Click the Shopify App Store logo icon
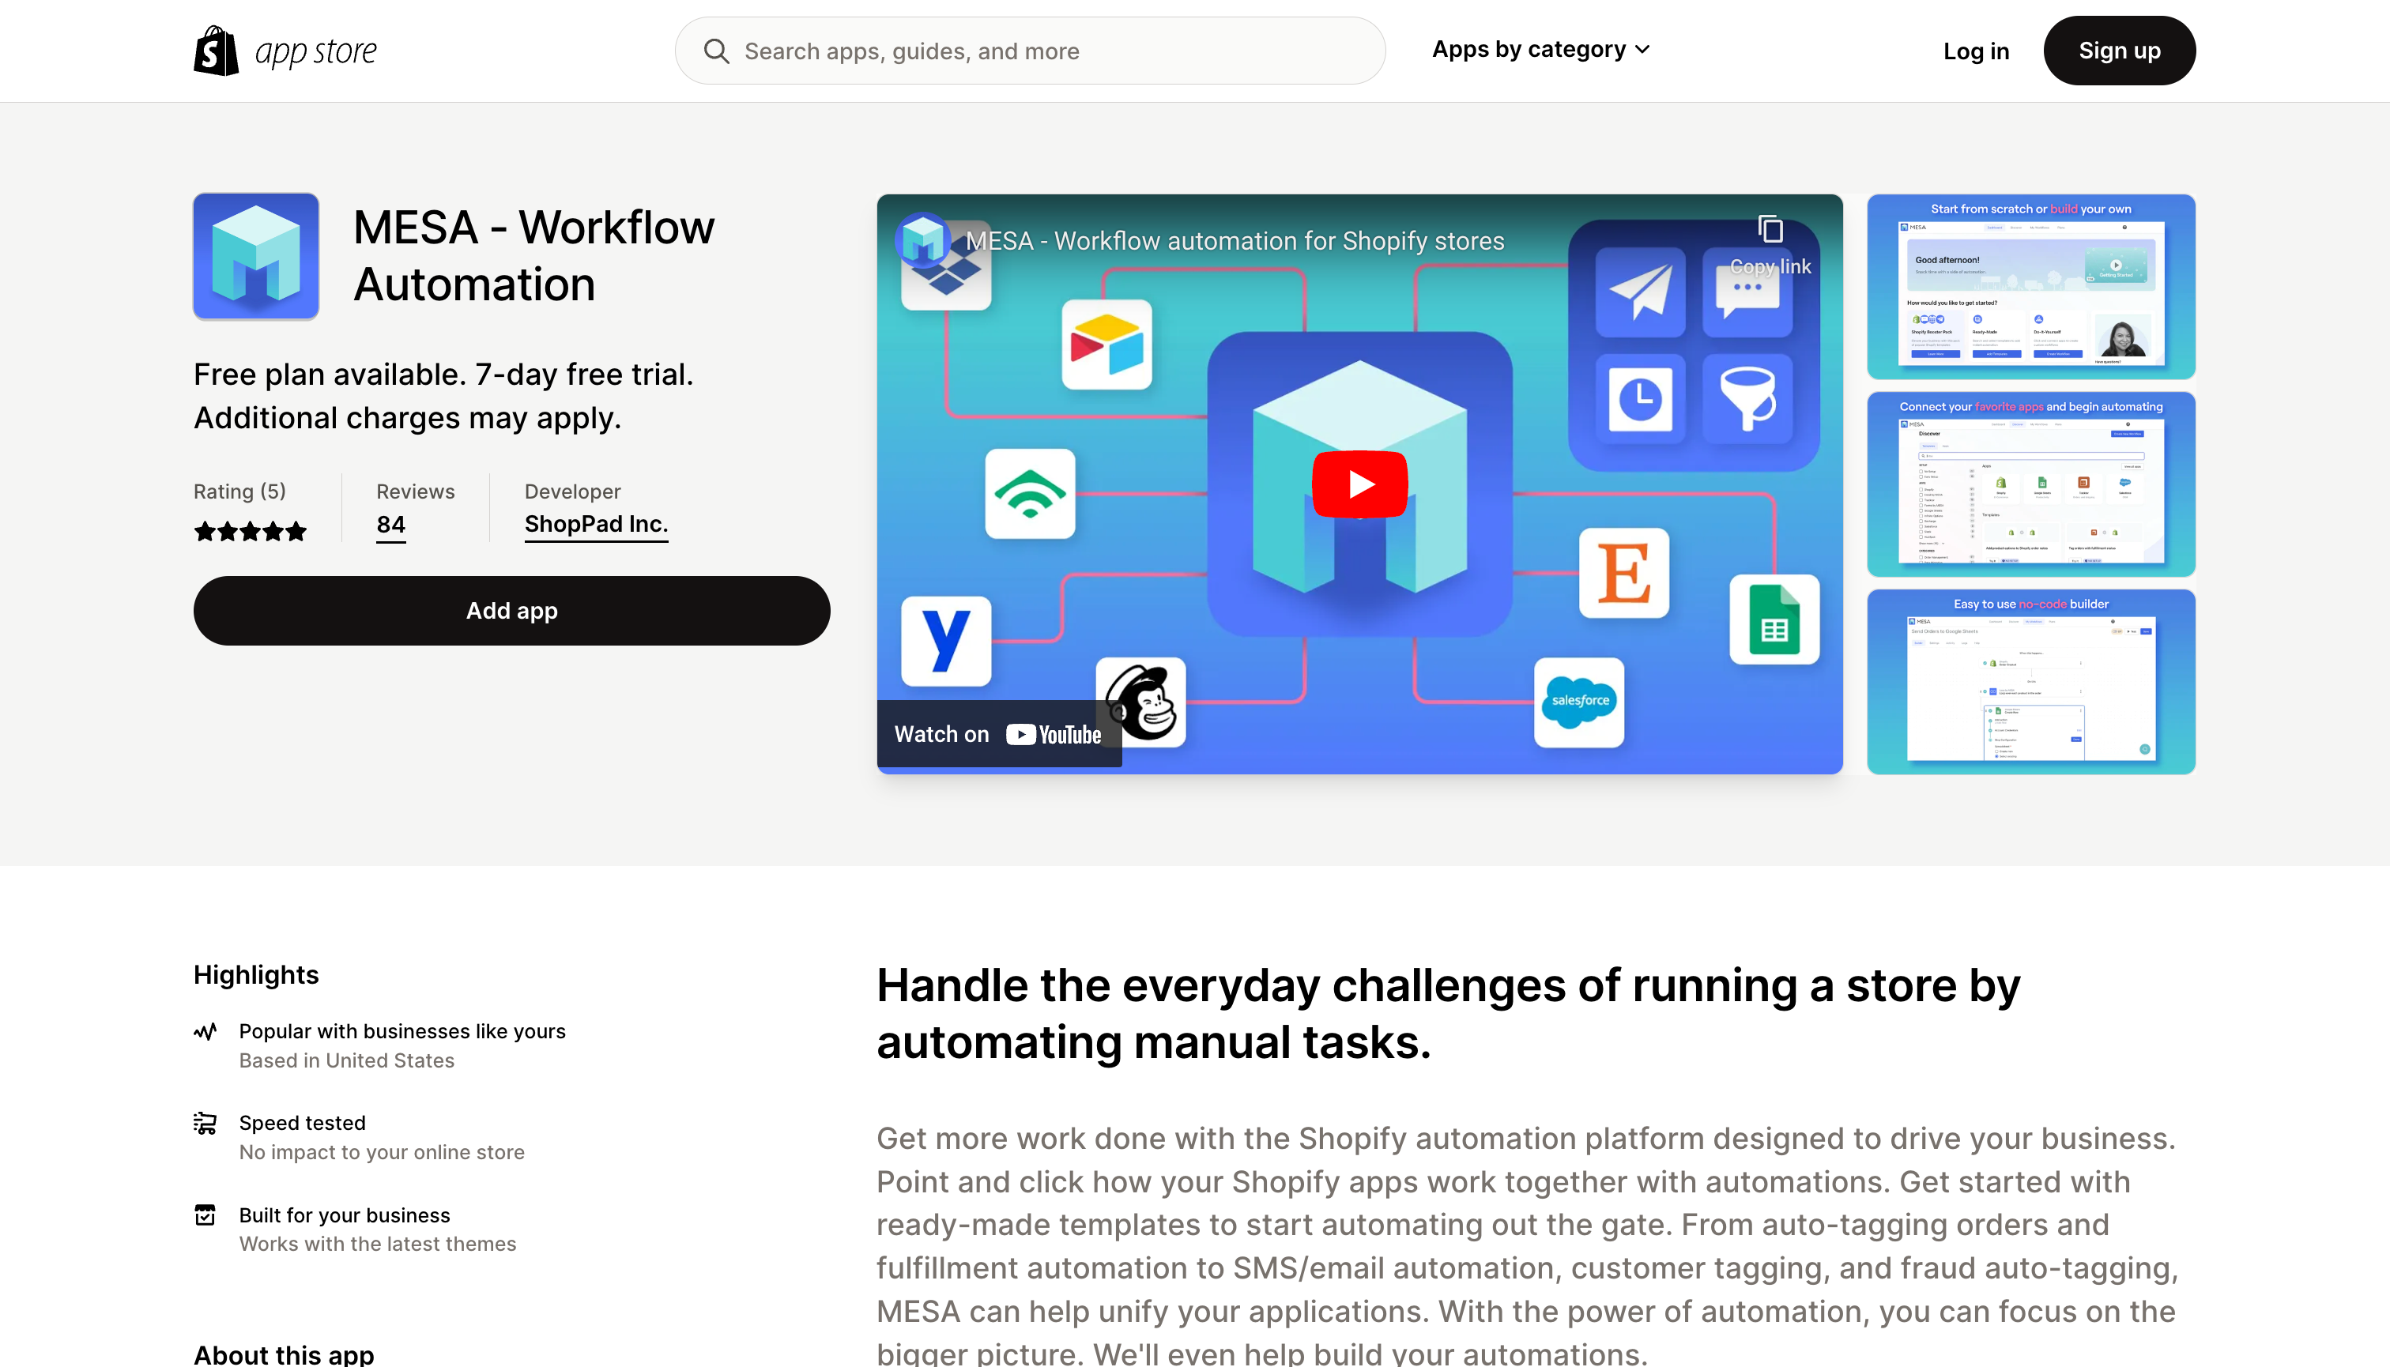The height and width of the screenshot is (1367, 2390). [x=217, y=49]
